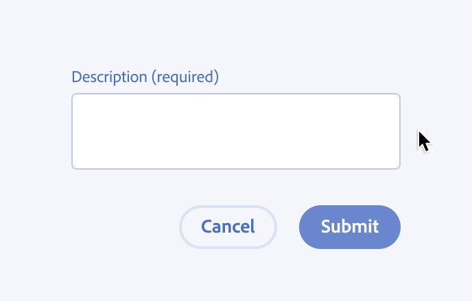472x301 pixels.
Task: Click the white multiline input box
Action: [235, 131]
